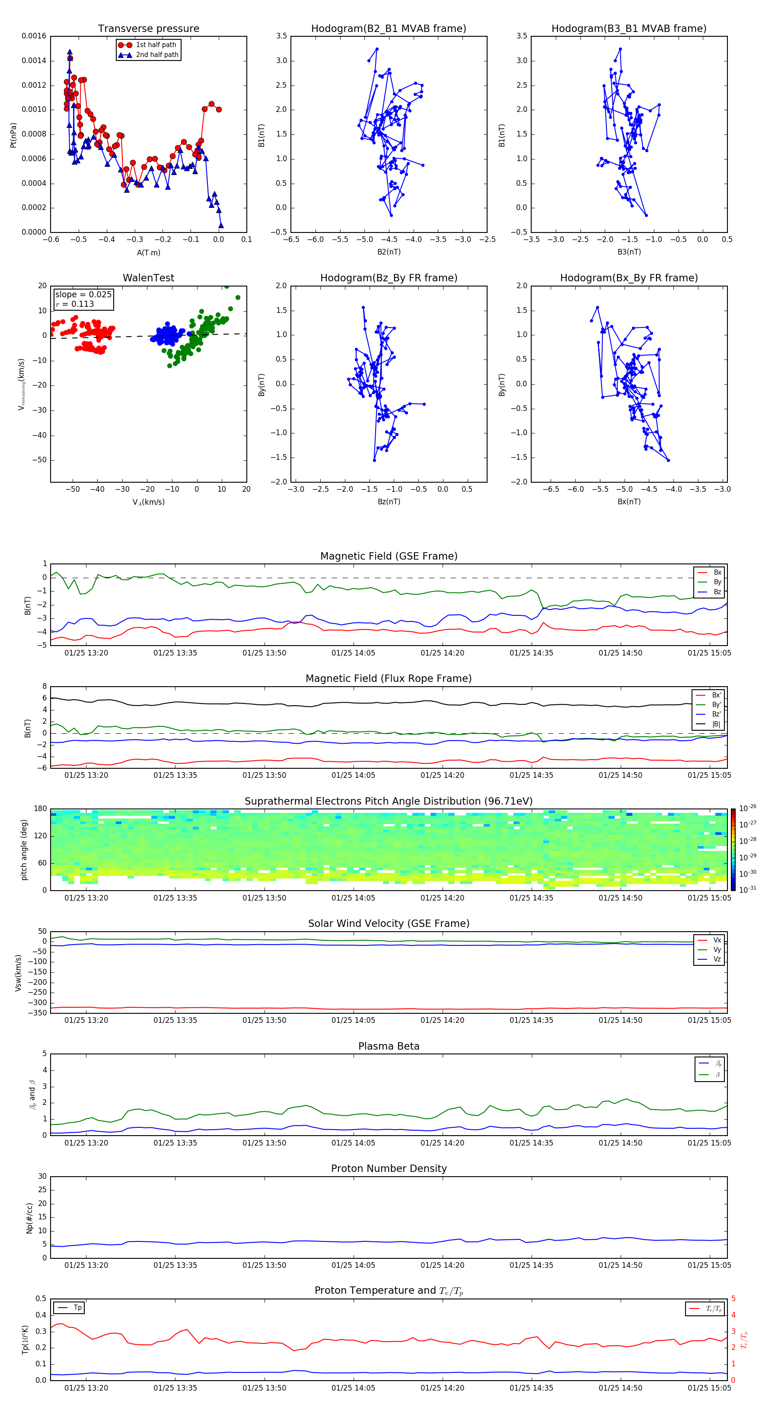
Task: Click "Vsw(km/s)" y-axis label
Action: [x=18, y=973]
